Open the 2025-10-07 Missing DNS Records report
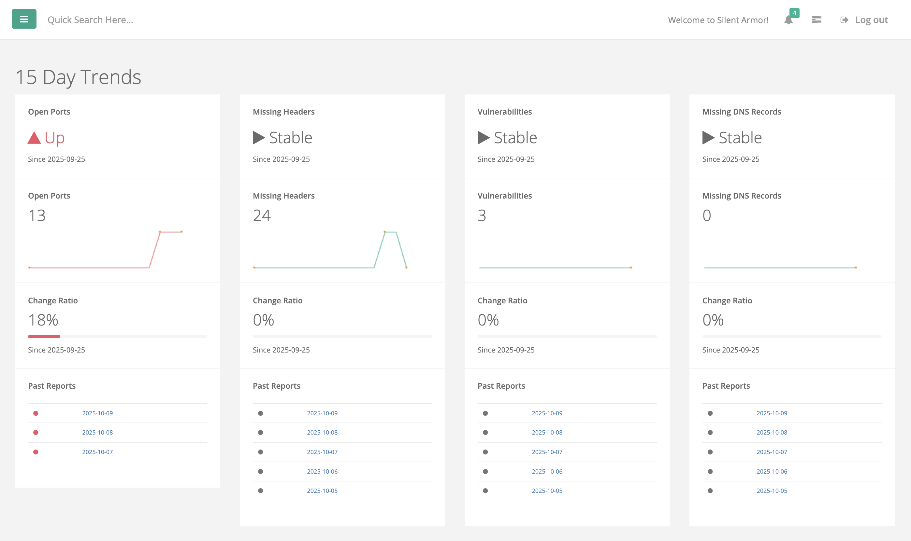The image size is (911, 541). (772, 452)
